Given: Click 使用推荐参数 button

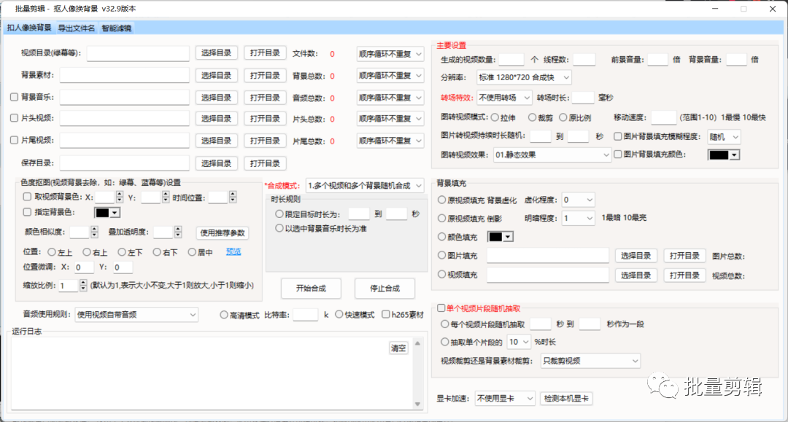Looking at the screenshot, I should coord(222,233).
